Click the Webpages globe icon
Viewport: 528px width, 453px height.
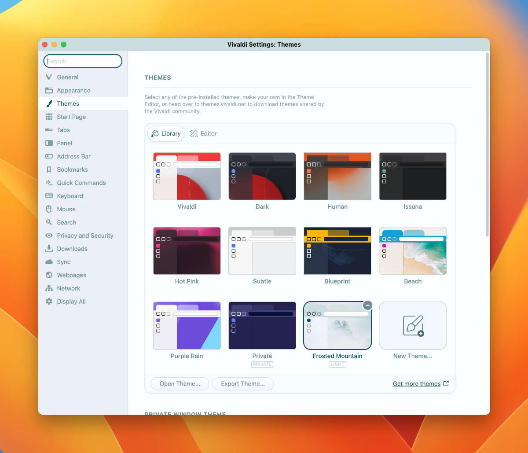(49, 275)
